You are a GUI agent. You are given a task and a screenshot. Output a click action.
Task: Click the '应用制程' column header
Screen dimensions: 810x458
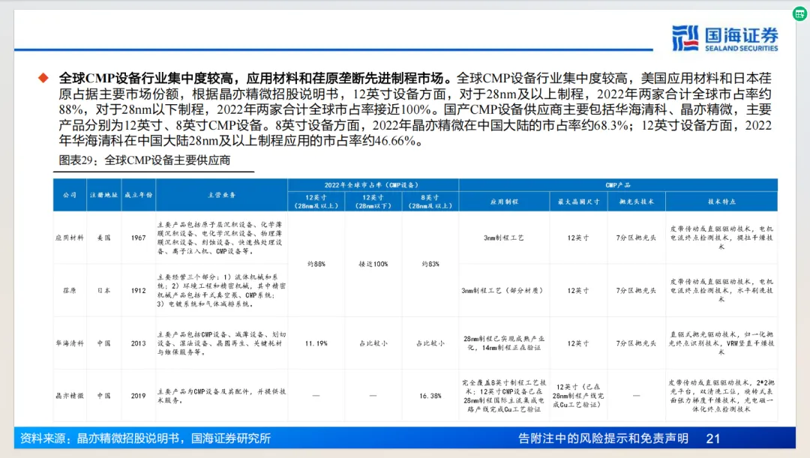point(504,202)
